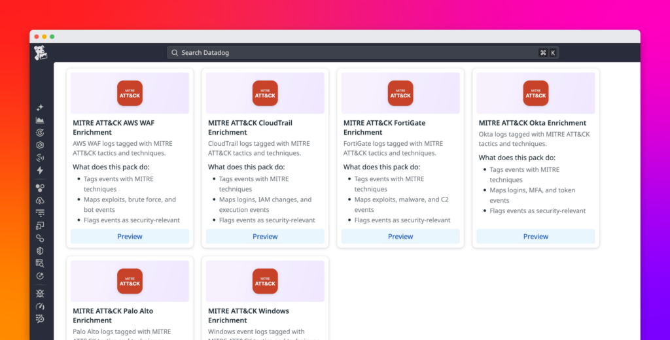Click the nested hexagon icon in sidebar

40,145
